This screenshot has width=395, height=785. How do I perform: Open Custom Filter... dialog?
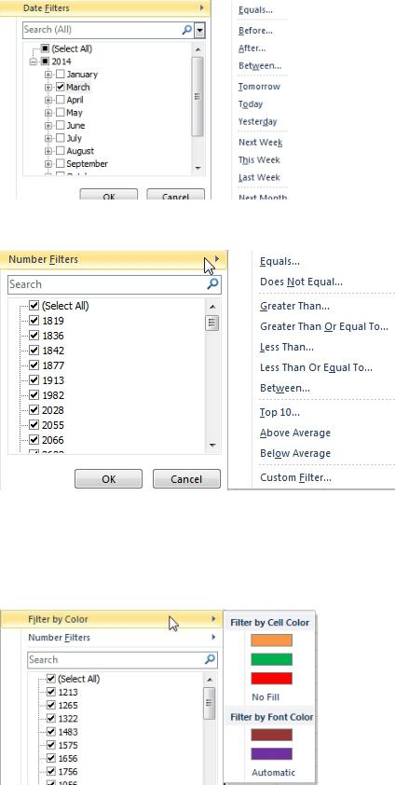tap(295, 477)
